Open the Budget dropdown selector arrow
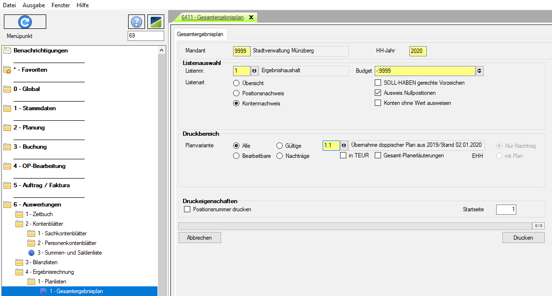The height and width of the screenshot is (296, 552). [x=479, y=71]
